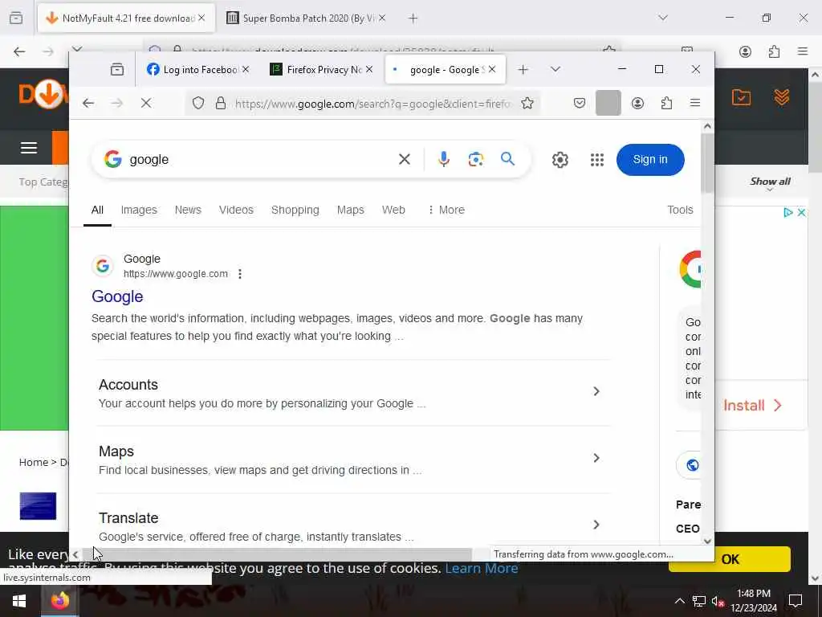Select the Web search tab
Screen dimensions: 822x617
(393, 210)
